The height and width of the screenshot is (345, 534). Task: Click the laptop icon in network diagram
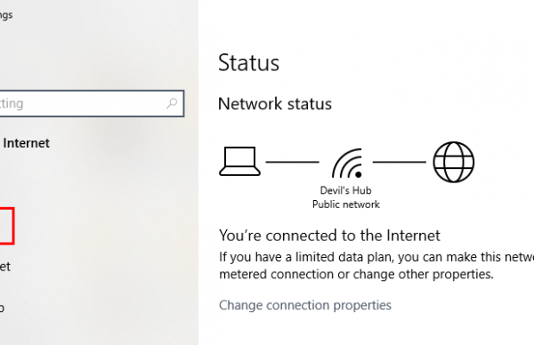coord(239,161)
